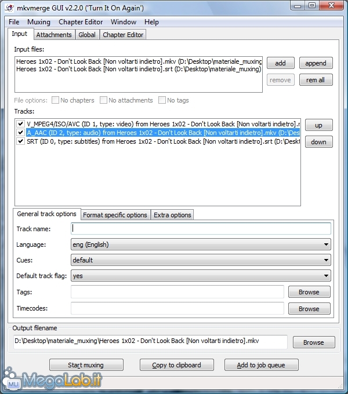Open the Extra options tab
This screenshot has height=394, width=348.
point(172,215)
